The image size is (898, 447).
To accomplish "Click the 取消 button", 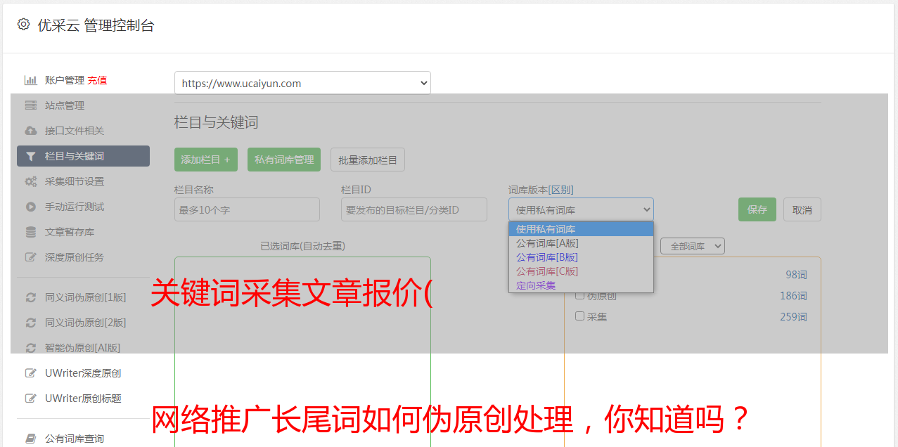I will tap(802, 209).
